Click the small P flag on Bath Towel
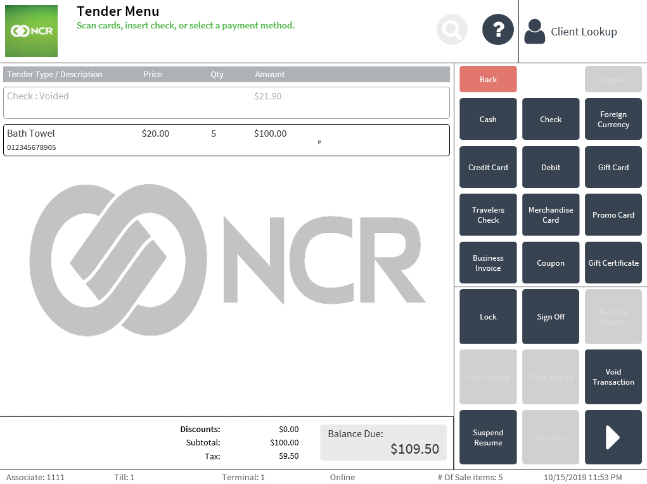 tap(319, 142)
